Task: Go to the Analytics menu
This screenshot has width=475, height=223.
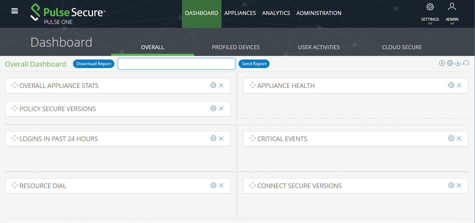Action: tap(276, 13)
